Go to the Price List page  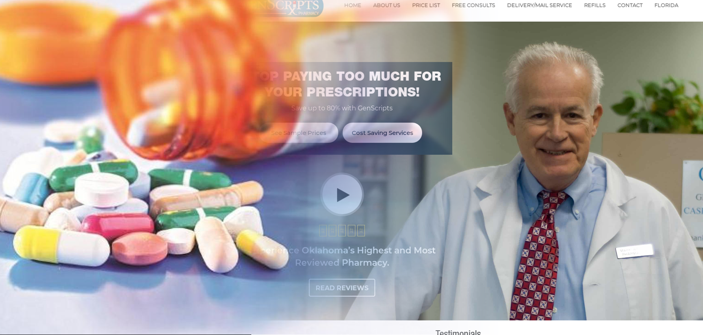tap(426, 6)
